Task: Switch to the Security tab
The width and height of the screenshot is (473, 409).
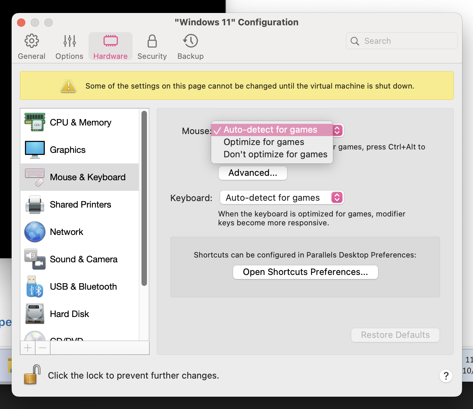Action: point(152,47)
